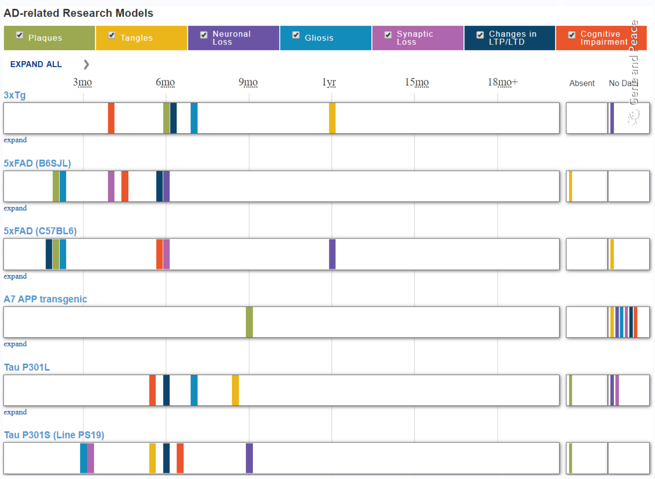Click 5xFAD (B6SJL) yellow tangles Absent marker

(x=570, y=186)
